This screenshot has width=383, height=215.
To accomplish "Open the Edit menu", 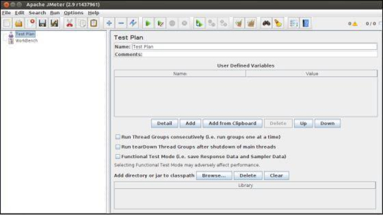I will tap(20, 13).
